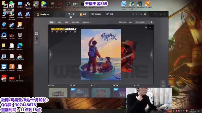
Task: Close the WeGame Weekly popup
Action: point(151,27)
